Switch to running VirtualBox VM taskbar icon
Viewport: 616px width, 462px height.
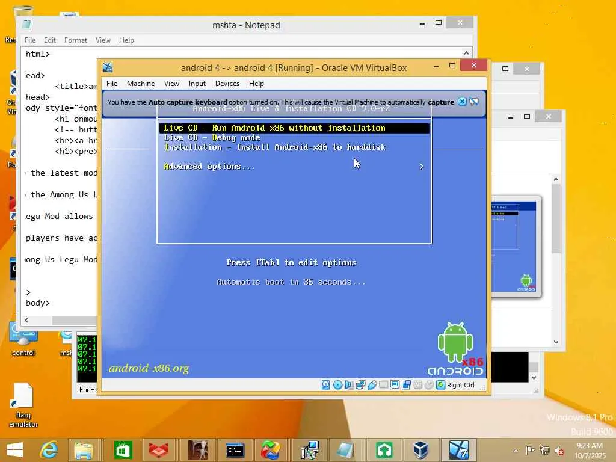pos(459,450)
